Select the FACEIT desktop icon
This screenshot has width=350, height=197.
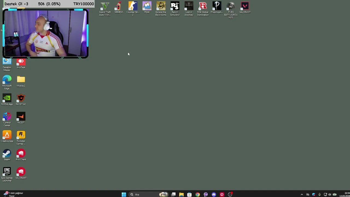coord(21,118)
